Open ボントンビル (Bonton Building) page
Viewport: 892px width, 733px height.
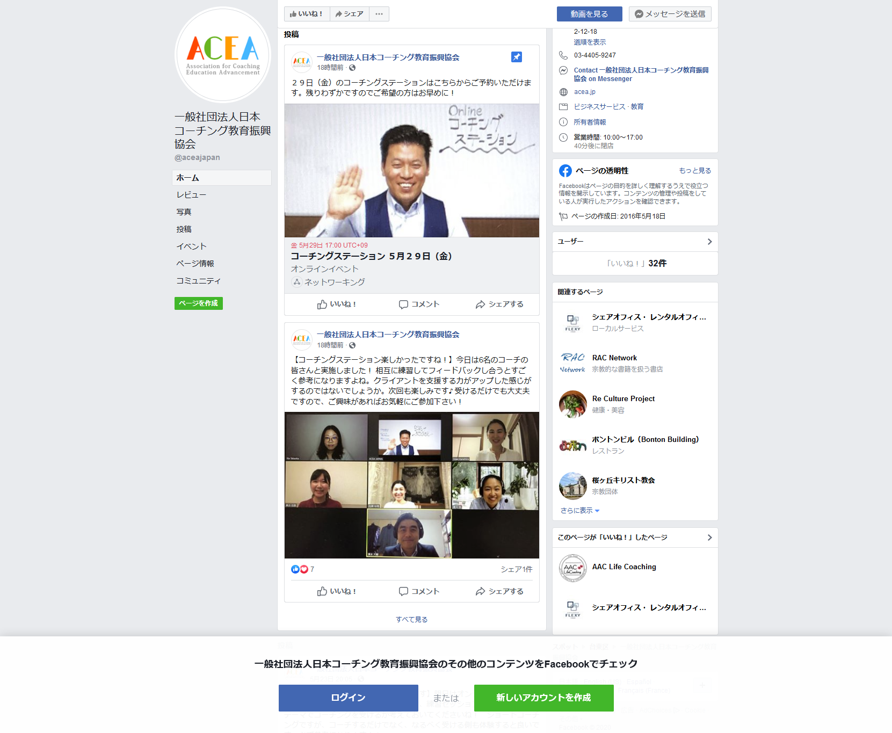646,440
